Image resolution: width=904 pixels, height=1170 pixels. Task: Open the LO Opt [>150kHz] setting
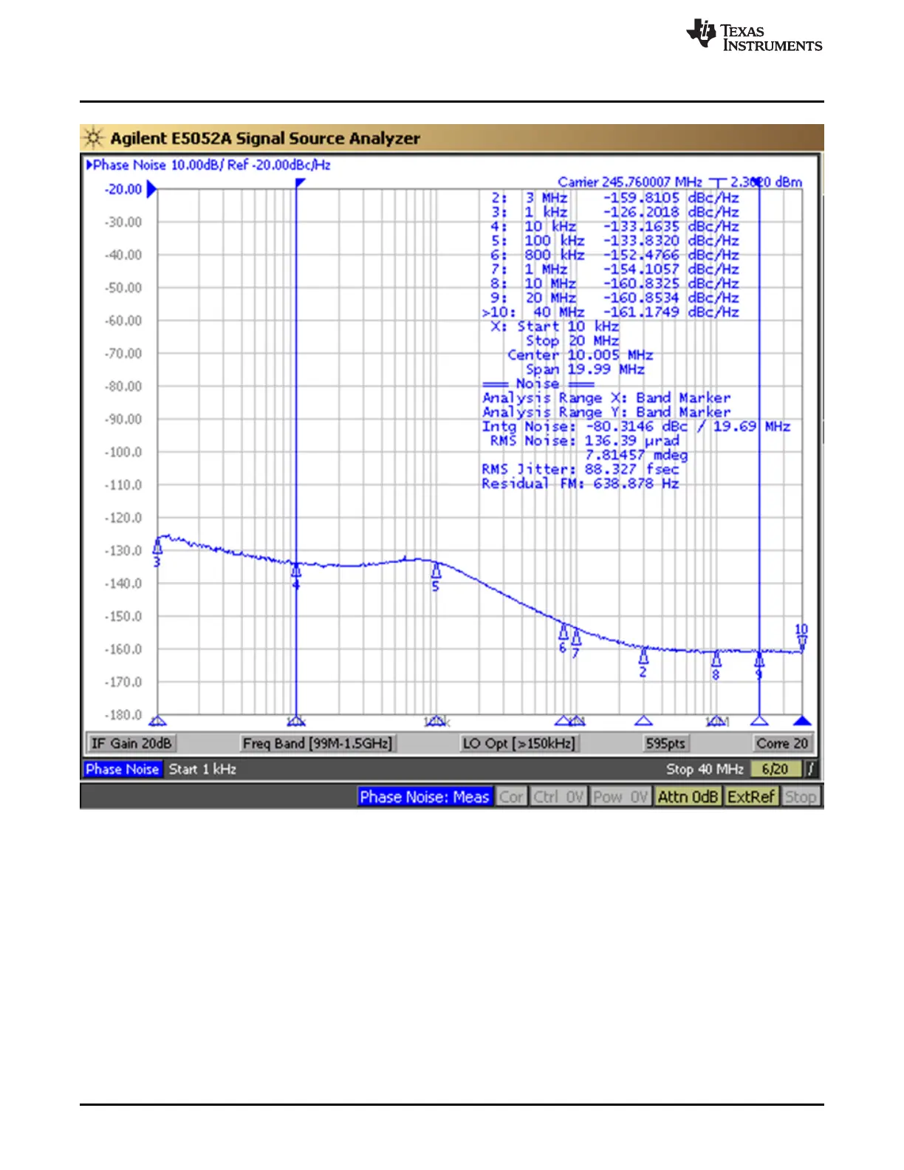(518, 743)
